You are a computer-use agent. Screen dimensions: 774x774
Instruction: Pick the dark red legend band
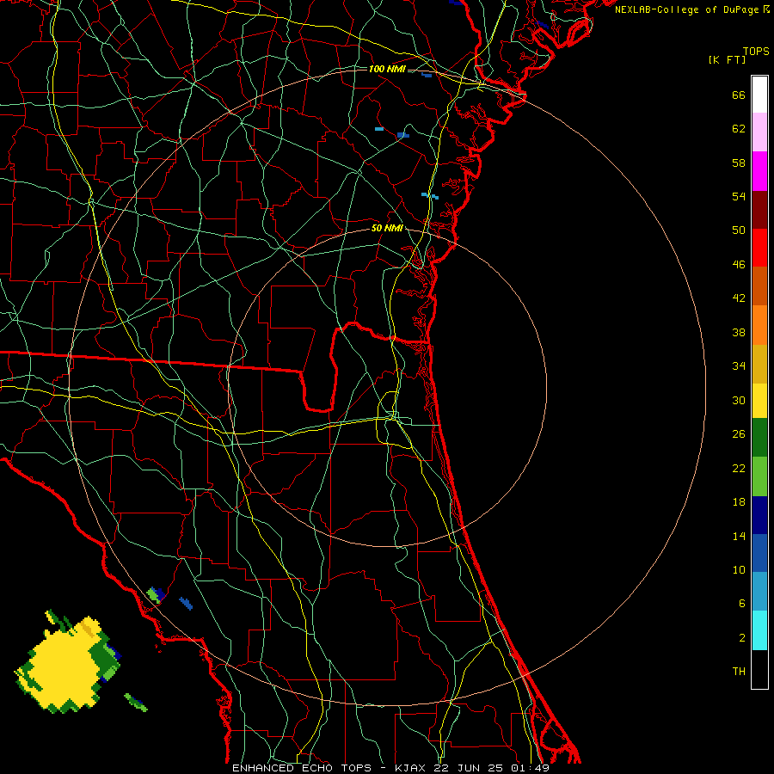tap(759, 210)
